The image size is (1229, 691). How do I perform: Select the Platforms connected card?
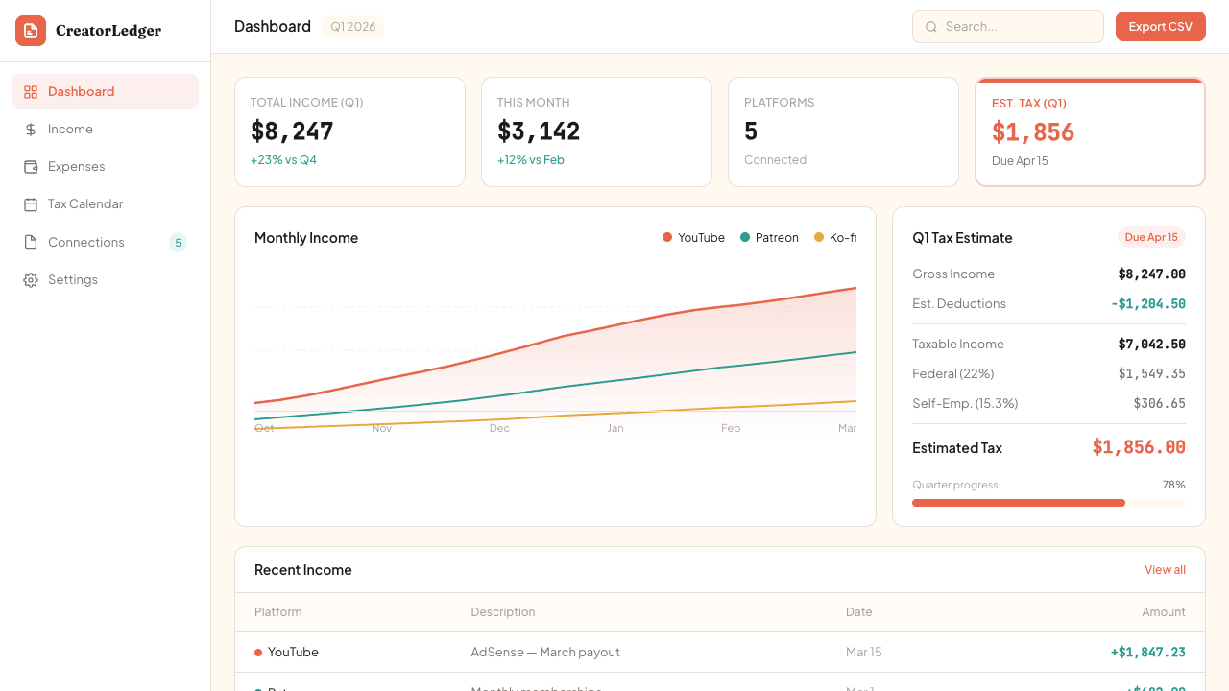point(843,131)
